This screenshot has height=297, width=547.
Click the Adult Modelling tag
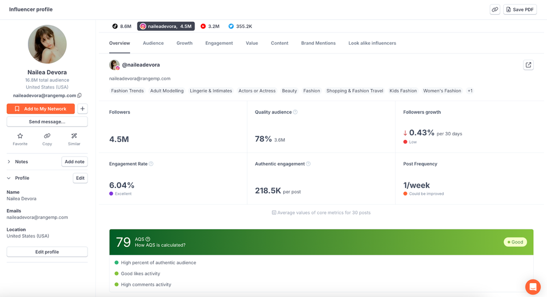point(167,91)
